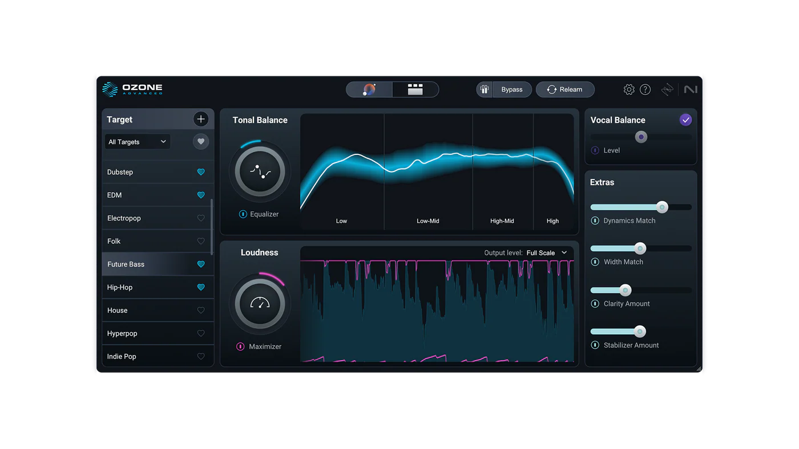799x449 pixels.
Task: Click the Clarity Amount slider handle
Action: tap(626, 290)
